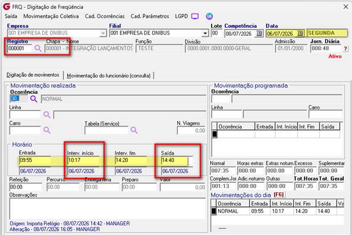Expand the Empresa dropdown

103,33
